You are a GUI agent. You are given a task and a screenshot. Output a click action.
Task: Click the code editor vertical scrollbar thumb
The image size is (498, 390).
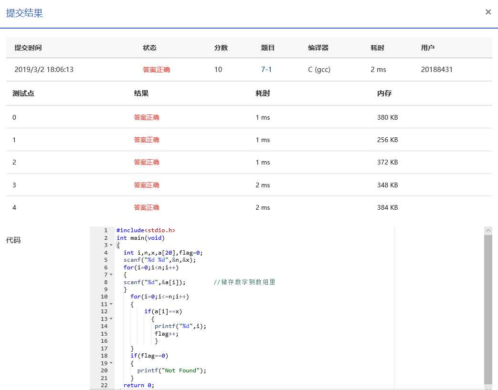488,309
